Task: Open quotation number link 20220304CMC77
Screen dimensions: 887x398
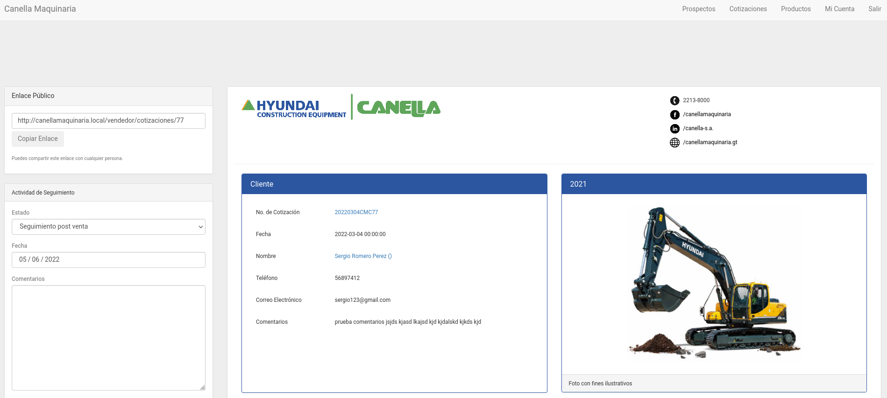Action: pyautogui.click(x=356, y=212)
